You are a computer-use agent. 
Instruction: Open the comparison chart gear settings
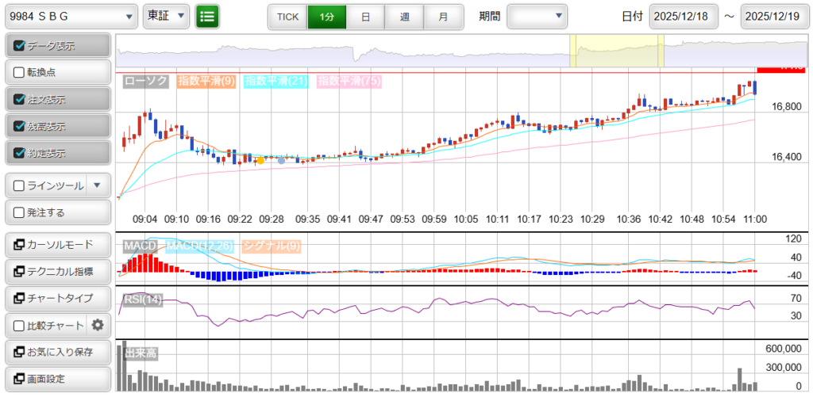point(98,325)
